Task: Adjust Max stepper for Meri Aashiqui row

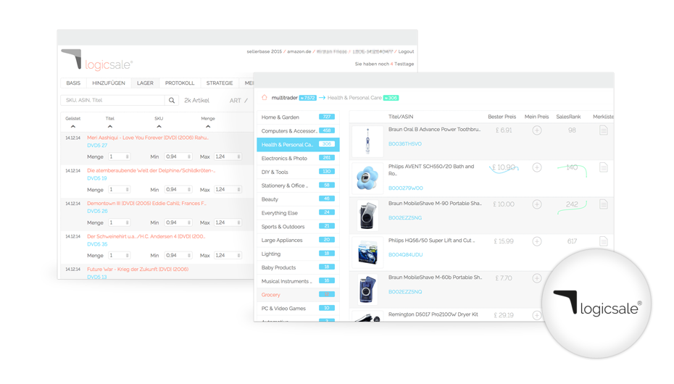Action: click(238, 156)
